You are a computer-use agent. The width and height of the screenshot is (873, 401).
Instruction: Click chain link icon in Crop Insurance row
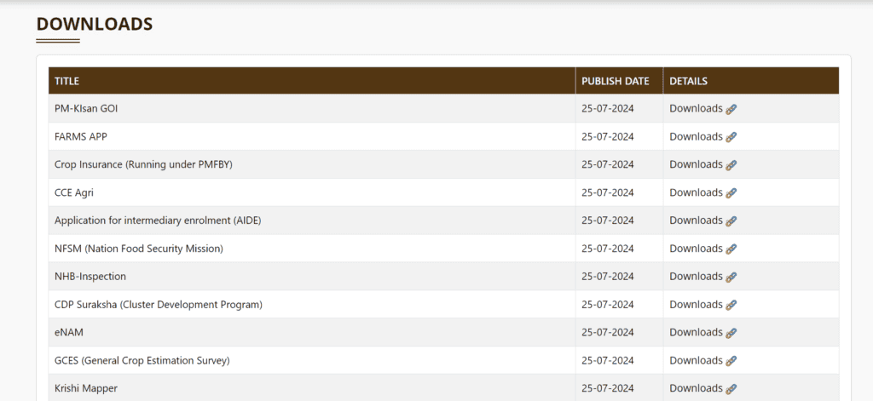pyautogui.click(x=731, y=165)
